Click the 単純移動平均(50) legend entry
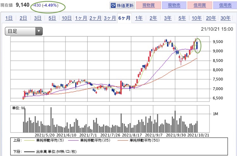The height and width of the screenshot is (156, 237). [x=139, y=140]
